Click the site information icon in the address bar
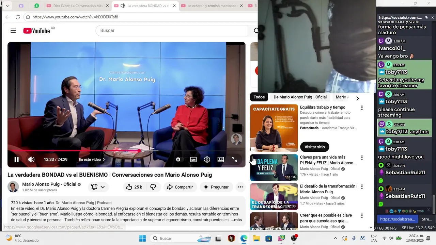The image size is (436, 245). [x=28, y=17]
